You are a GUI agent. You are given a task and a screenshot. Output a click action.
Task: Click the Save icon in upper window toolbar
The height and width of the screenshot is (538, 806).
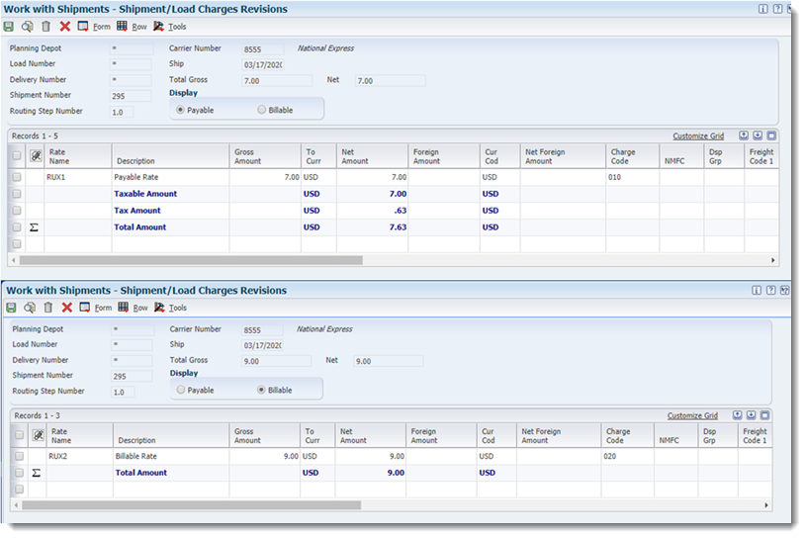pos(9,27)
